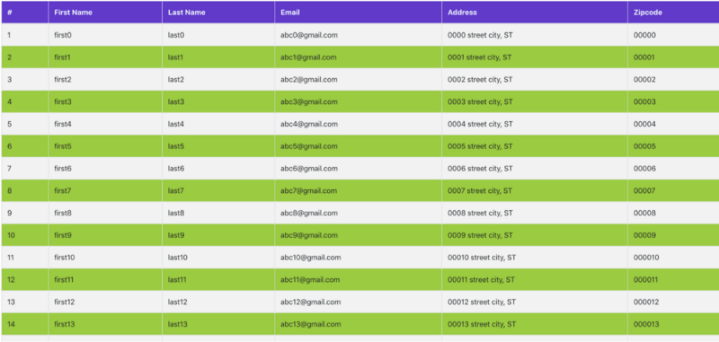The width and height of the screenshot is (719, 342).
Task: Click email abc3@gmail.com
Action: (309, 101)
